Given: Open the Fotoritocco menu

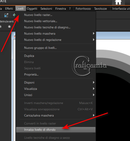Looking at the screenshot, I should [83, 8].
